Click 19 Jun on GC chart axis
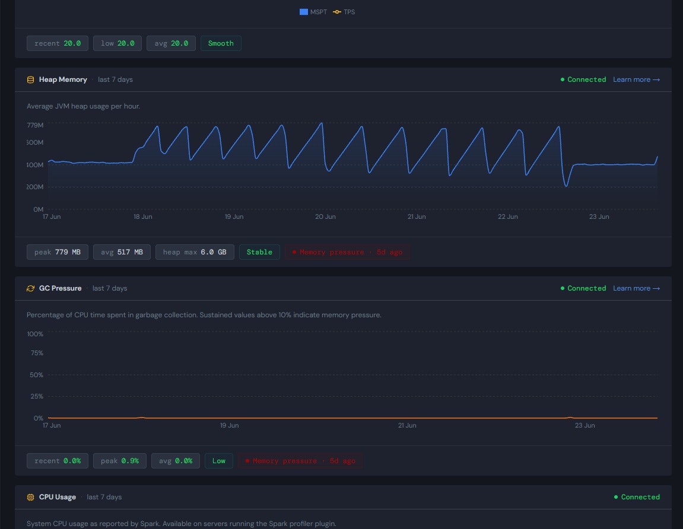Image resolution: width=683 pixels, height=529 pixels. [229, 425]
